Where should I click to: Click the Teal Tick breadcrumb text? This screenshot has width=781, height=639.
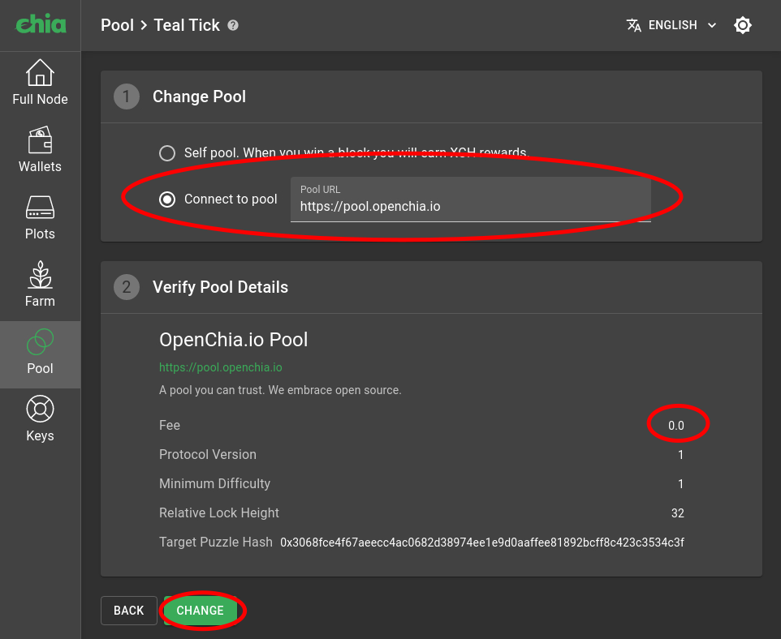tap(187, 25)
